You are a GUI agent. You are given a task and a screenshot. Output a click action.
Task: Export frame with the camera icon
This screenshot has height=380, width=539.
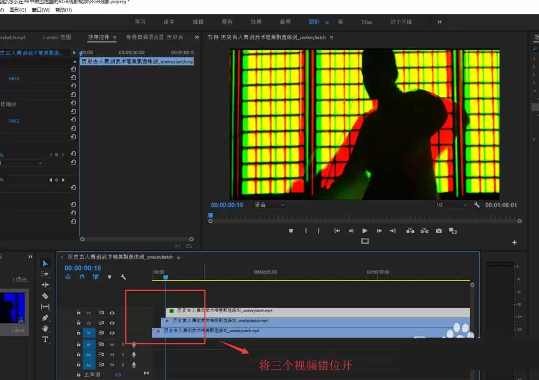[x=439, y=231]
